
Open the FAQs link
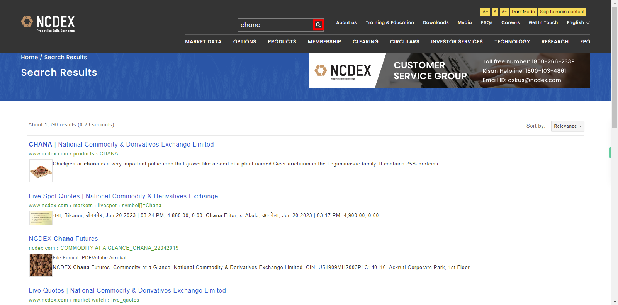click(x=487, y=22)
